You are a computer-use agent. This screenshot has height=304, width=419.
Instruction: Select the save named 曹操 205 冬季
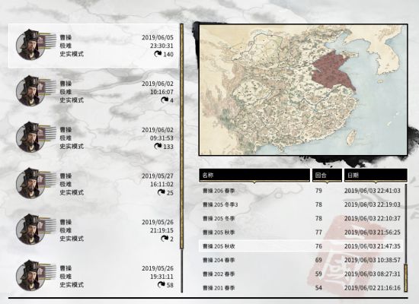pyautogui.click(x=301, y=218)
